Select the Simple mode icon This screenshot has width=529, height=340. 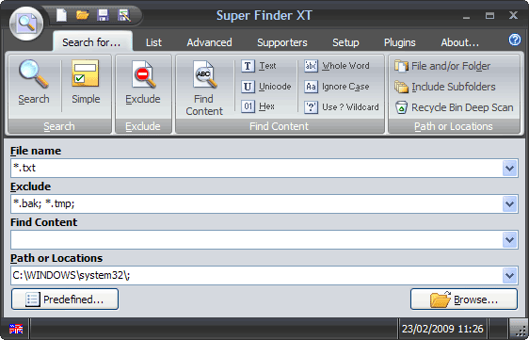[x=86, y=73]
